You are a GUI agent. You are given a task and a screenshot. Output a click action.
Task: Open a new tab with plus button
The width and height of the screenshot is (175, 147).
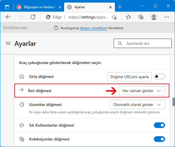[120, 7]
